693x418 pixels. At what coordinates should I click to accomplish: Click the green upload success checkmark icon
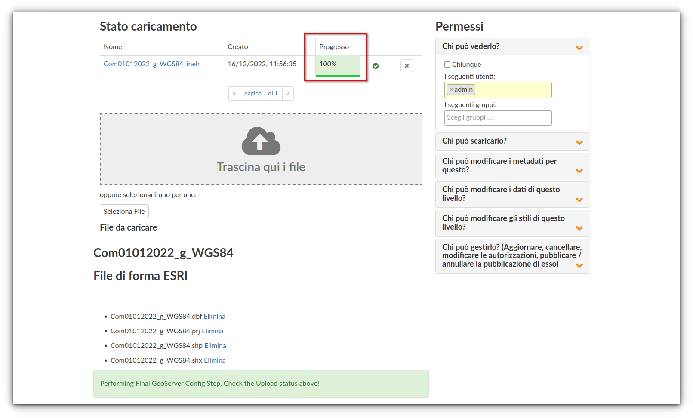click(x=376, y=66)
